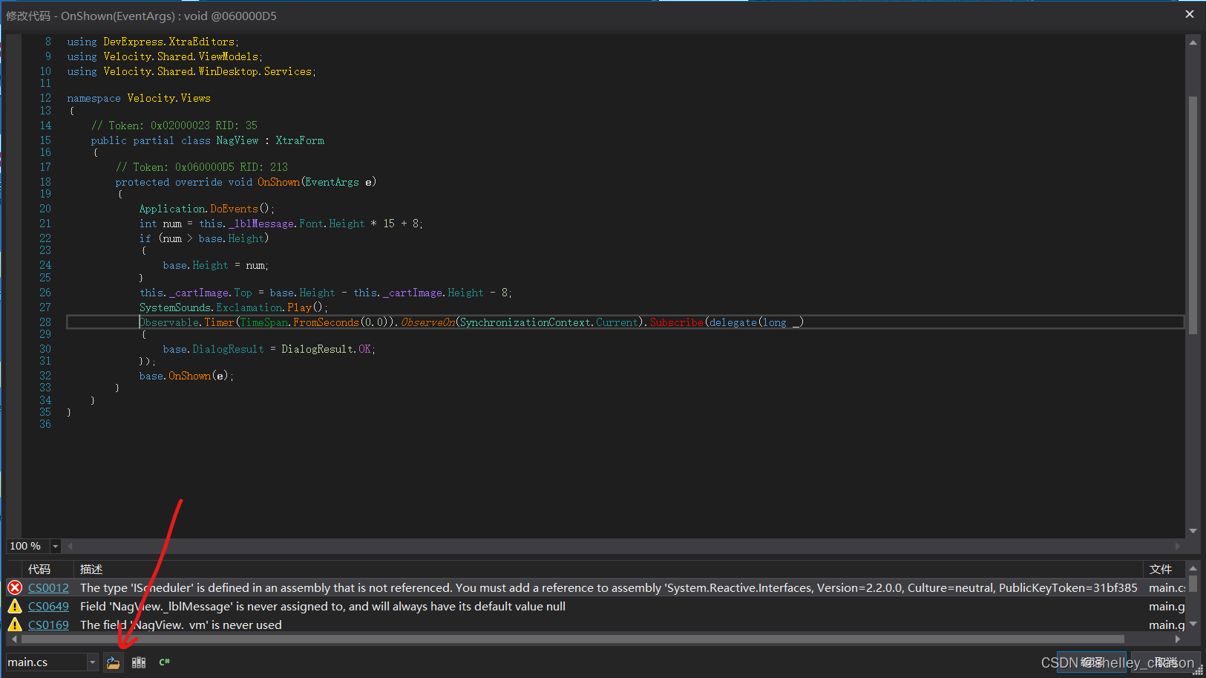Sort errors by 文件 column header
The image size is (1206, 678).
click(1161, 570)
